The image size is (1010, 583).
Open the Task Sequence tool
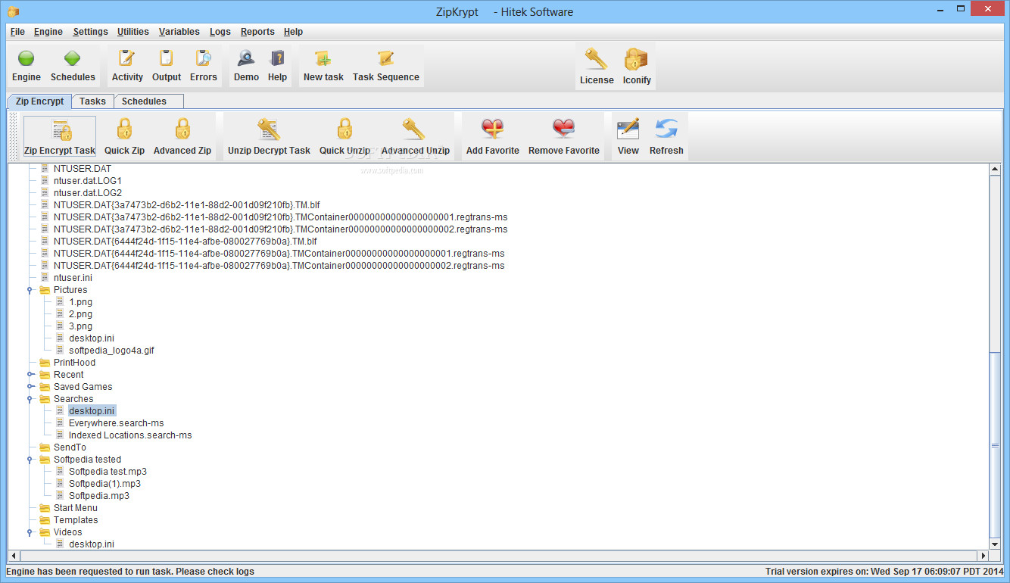tap(386, 66)
